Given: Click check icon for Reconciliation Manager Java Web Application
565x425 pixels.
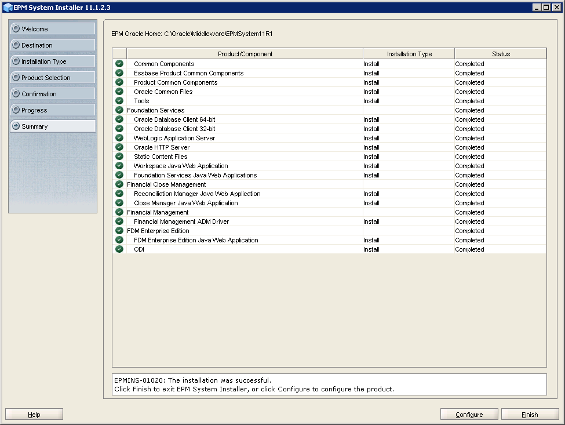Looking at the screenshot, I should (119, 194).
